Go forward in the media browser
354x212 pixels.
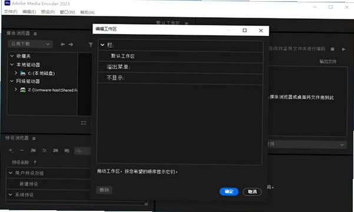pos(71,45)
